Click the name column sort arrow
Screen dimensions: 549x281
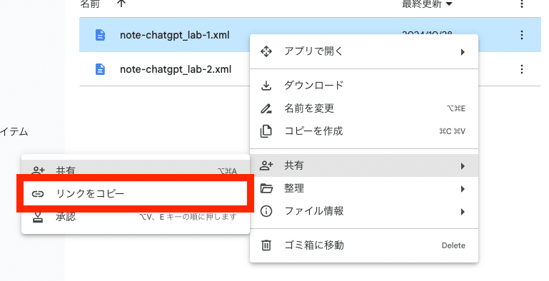coord(121,4)
